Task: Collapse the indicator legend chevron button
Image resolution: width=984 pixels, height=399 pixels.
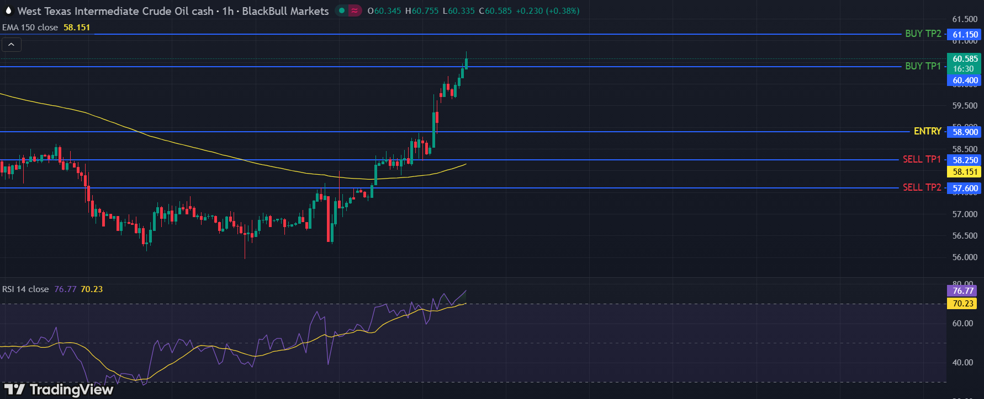Action: pyautogui.click(x=12, y=45)
